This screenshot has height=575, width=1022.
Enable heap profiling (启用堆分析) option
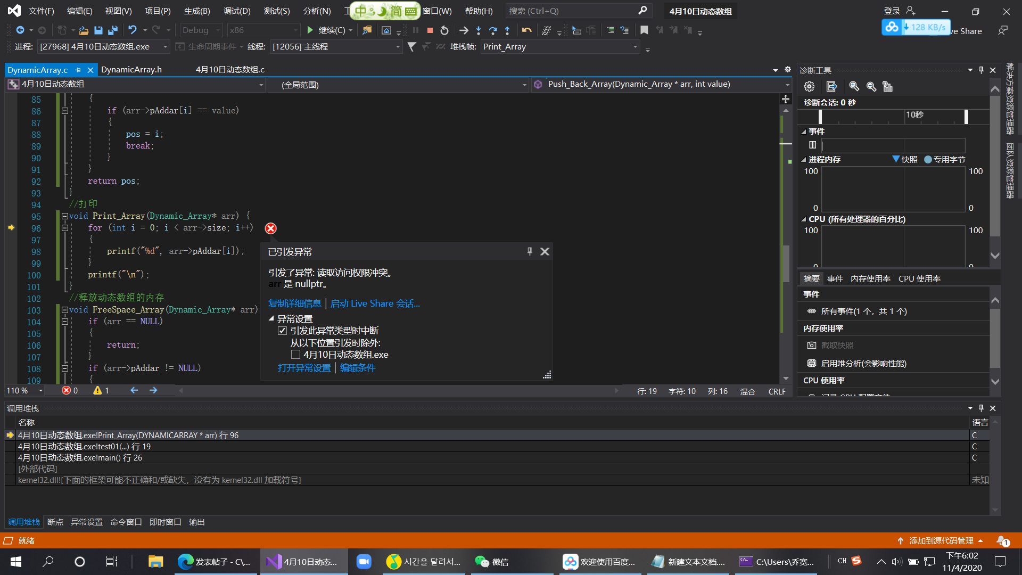click(863, 363)
